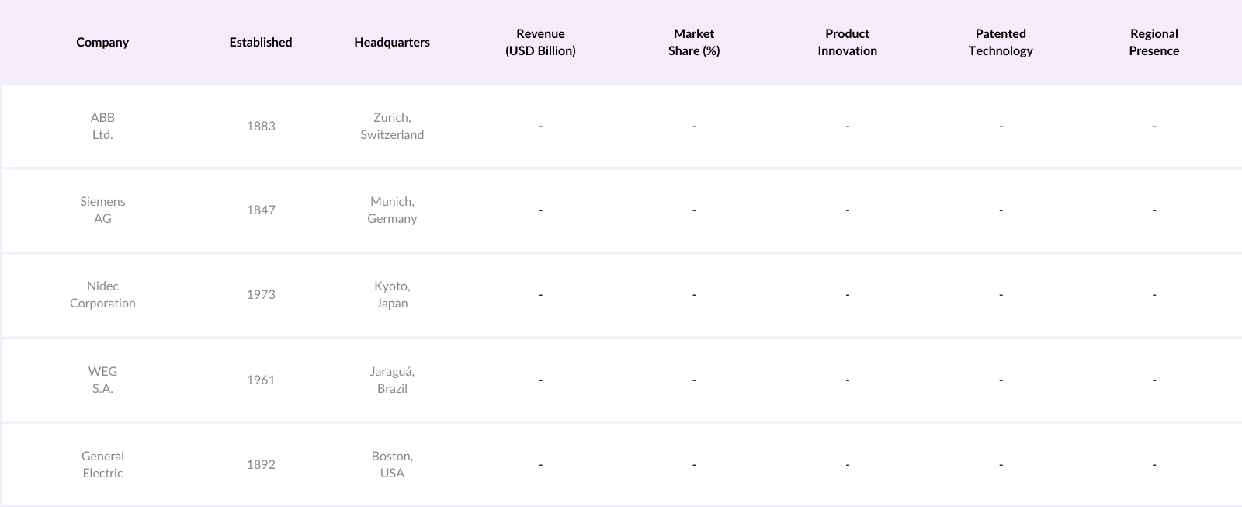This screenshot has width=1242, height=507.
Task: Select the Nidec Corporation company cell
Action: (102, 294)
